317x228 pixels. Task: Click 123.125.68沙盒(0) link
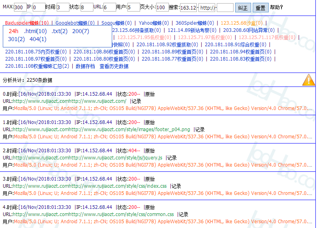(242, 23)
